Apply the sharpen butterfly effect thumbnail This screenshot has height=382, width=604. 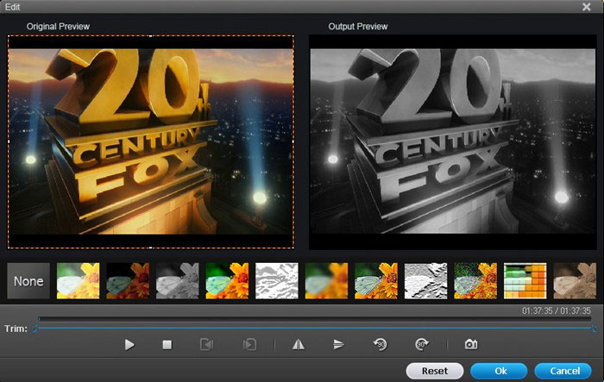pos(376,281)
